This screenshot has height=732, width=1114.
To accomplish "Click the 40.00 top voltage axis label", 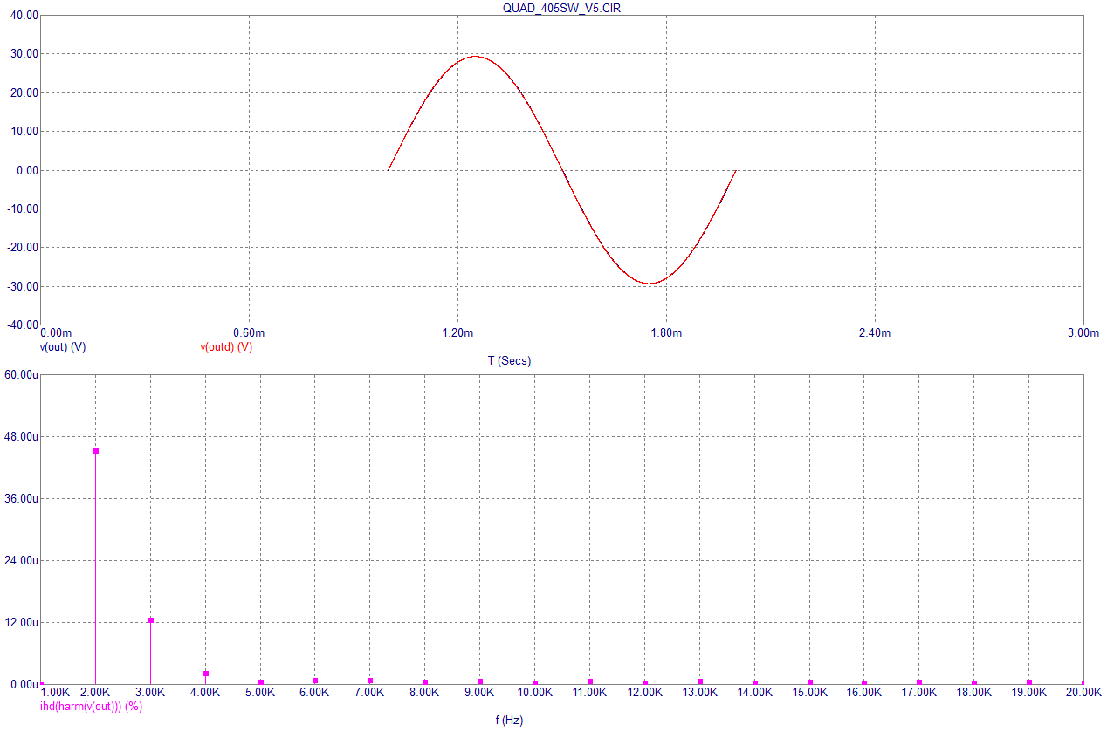I will point(24,15).
